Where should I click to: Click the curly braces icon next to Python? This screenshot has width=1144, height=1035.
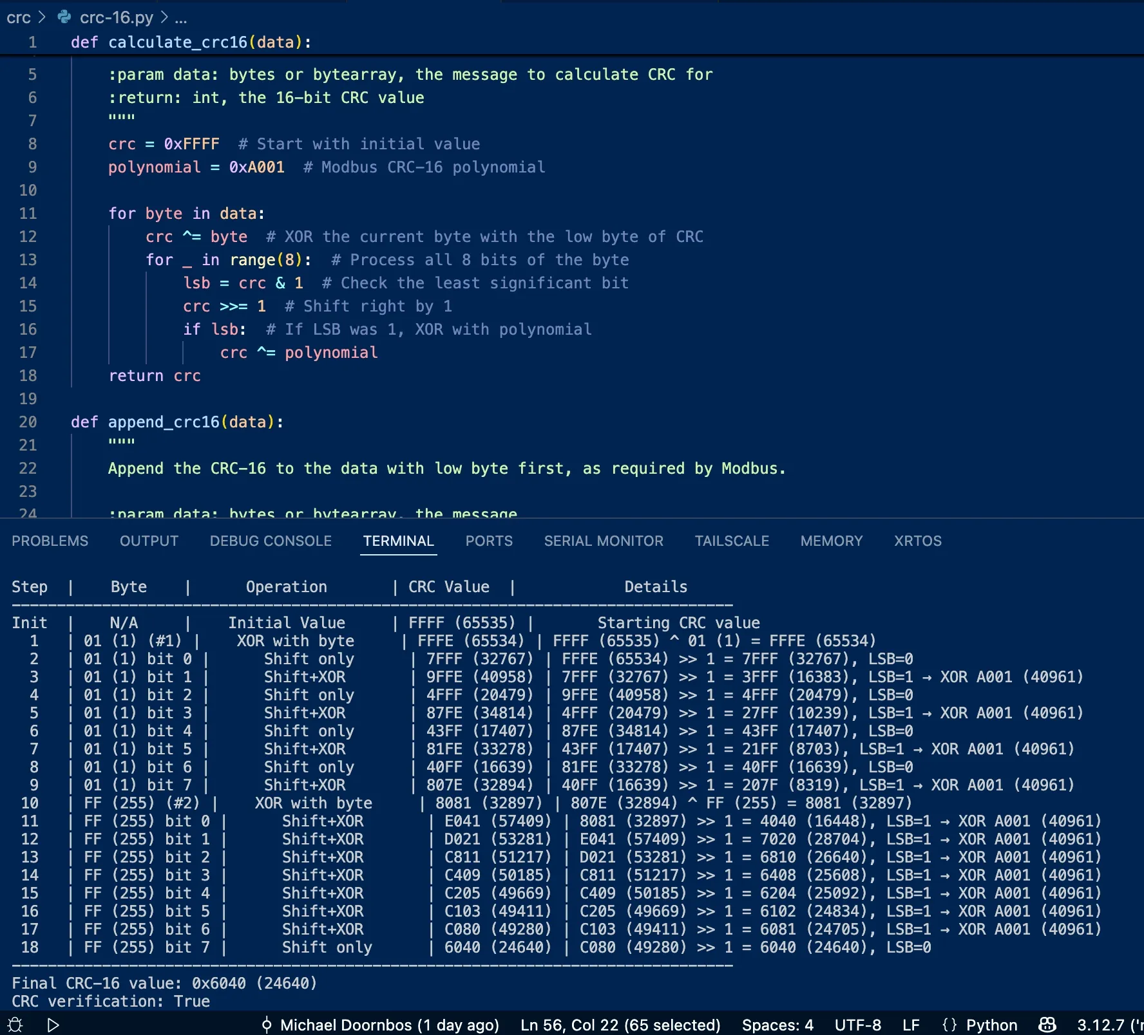point(949,1025)
